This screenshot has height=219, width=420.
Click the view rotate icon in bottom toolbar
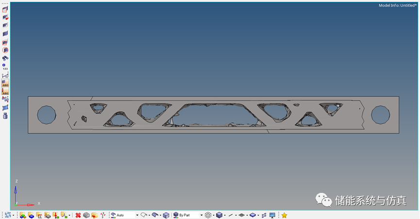click(8, 215)
